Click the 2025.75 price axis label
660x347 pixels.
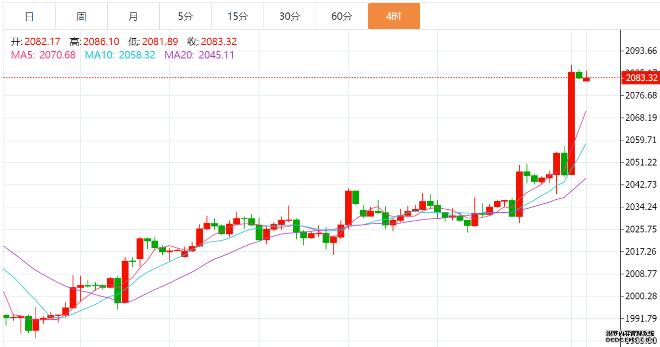pyautogui.click(x=642, y=230)
